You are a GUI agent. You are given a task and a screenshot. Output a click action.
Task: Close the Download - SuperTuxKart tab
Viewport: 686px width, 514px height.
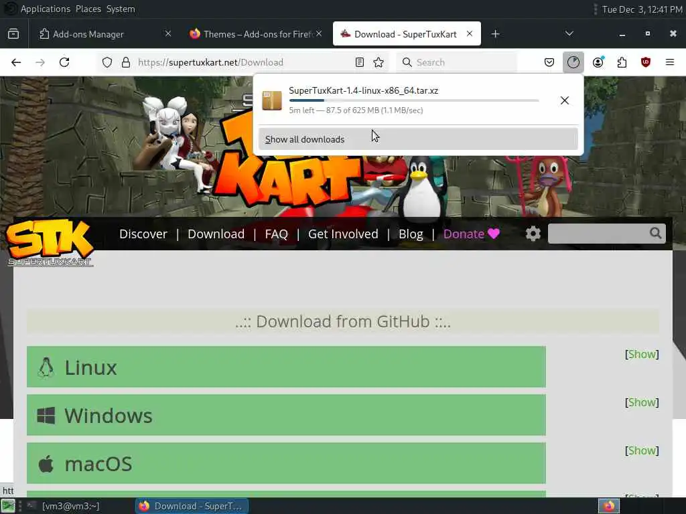coord(470,33)
